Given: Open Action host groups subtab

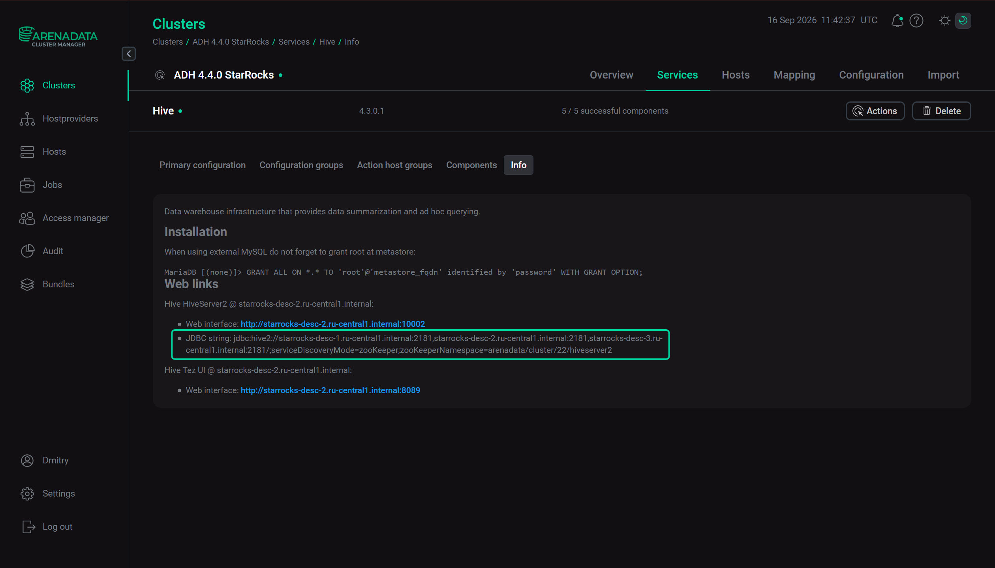Looking at the screenshot, I should click(394, 165).
